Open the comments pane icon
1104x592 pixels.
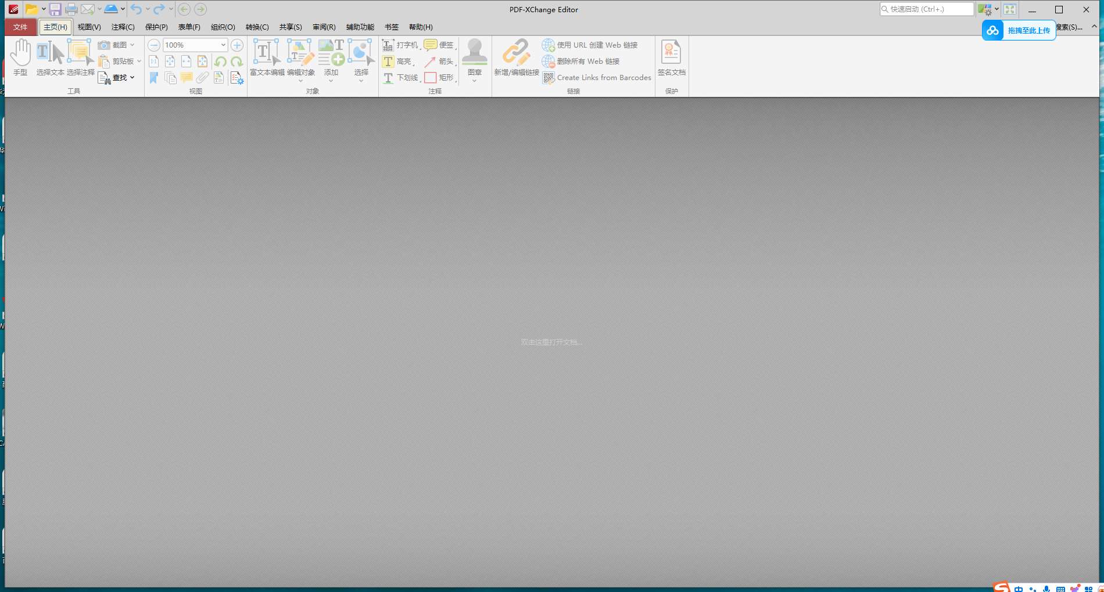[187, 78]
